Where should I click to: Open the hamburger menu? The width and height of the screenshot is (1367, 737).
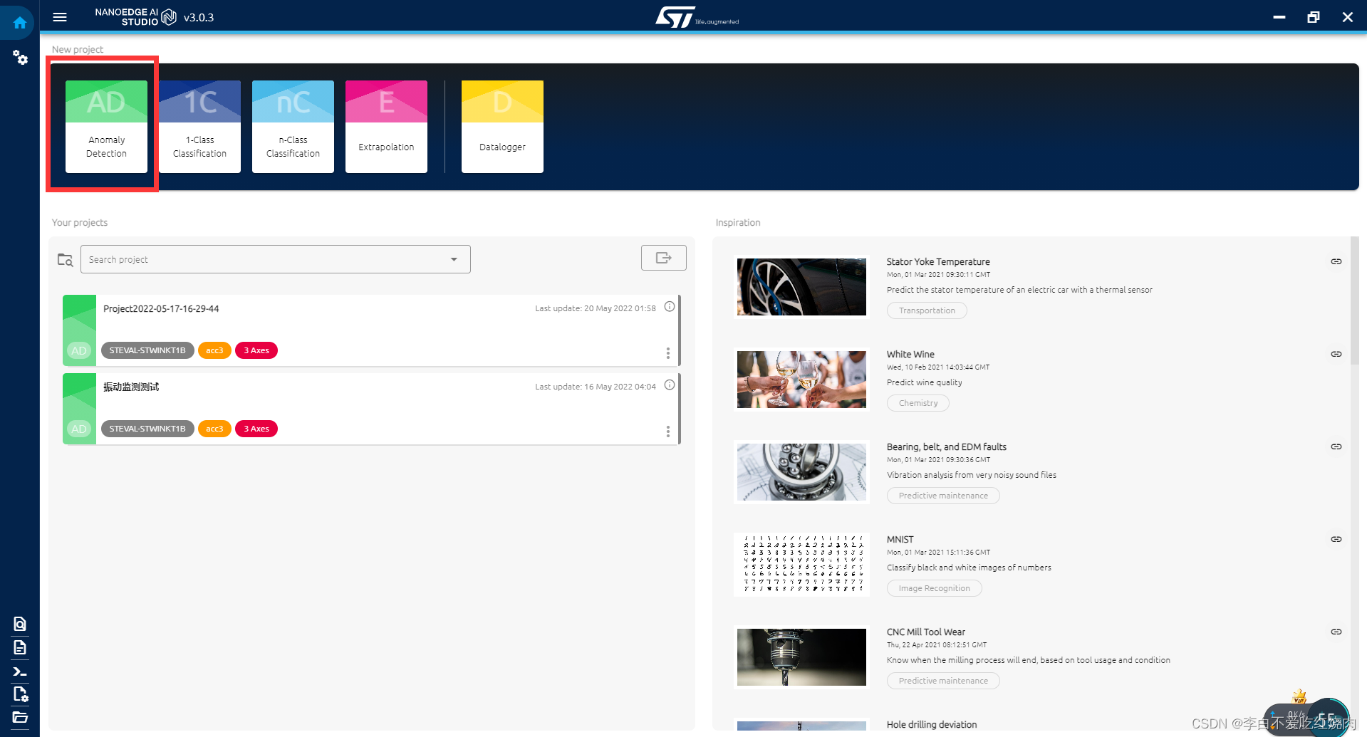point(60,17)
